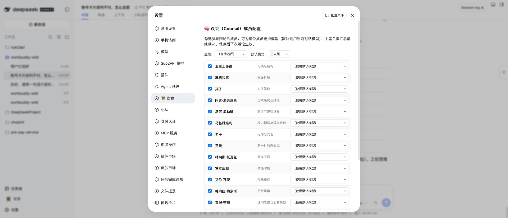Uncheck the 亚里士多德 member checkbox
Viewport: 508px width, 218px height.
point(210,66)
